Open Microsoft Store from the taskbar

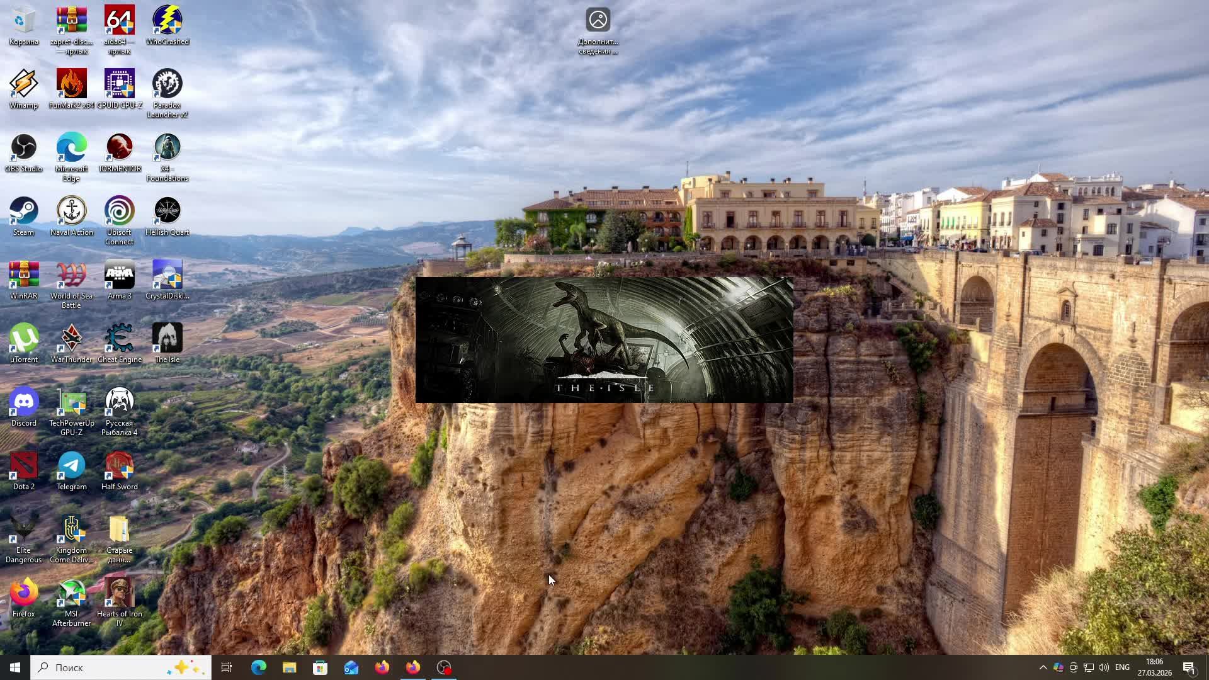[320, 667]
